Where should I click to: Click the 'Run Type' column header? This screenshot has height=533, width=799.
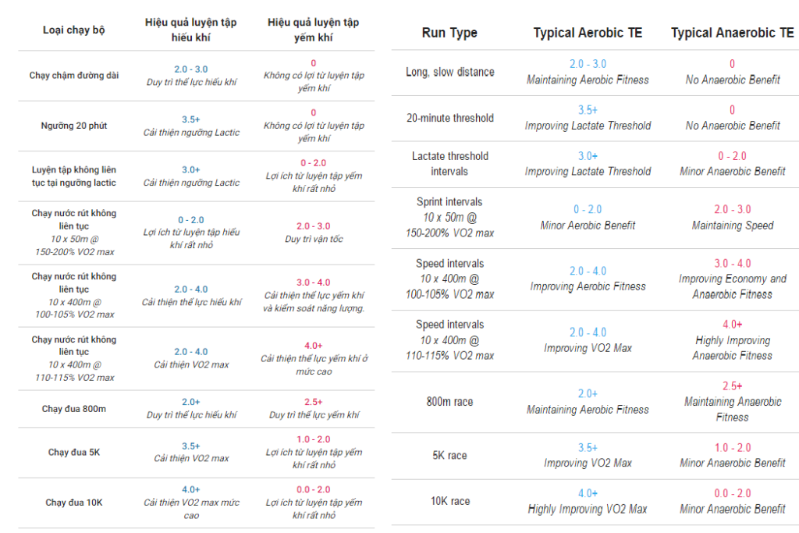point(449,33)
